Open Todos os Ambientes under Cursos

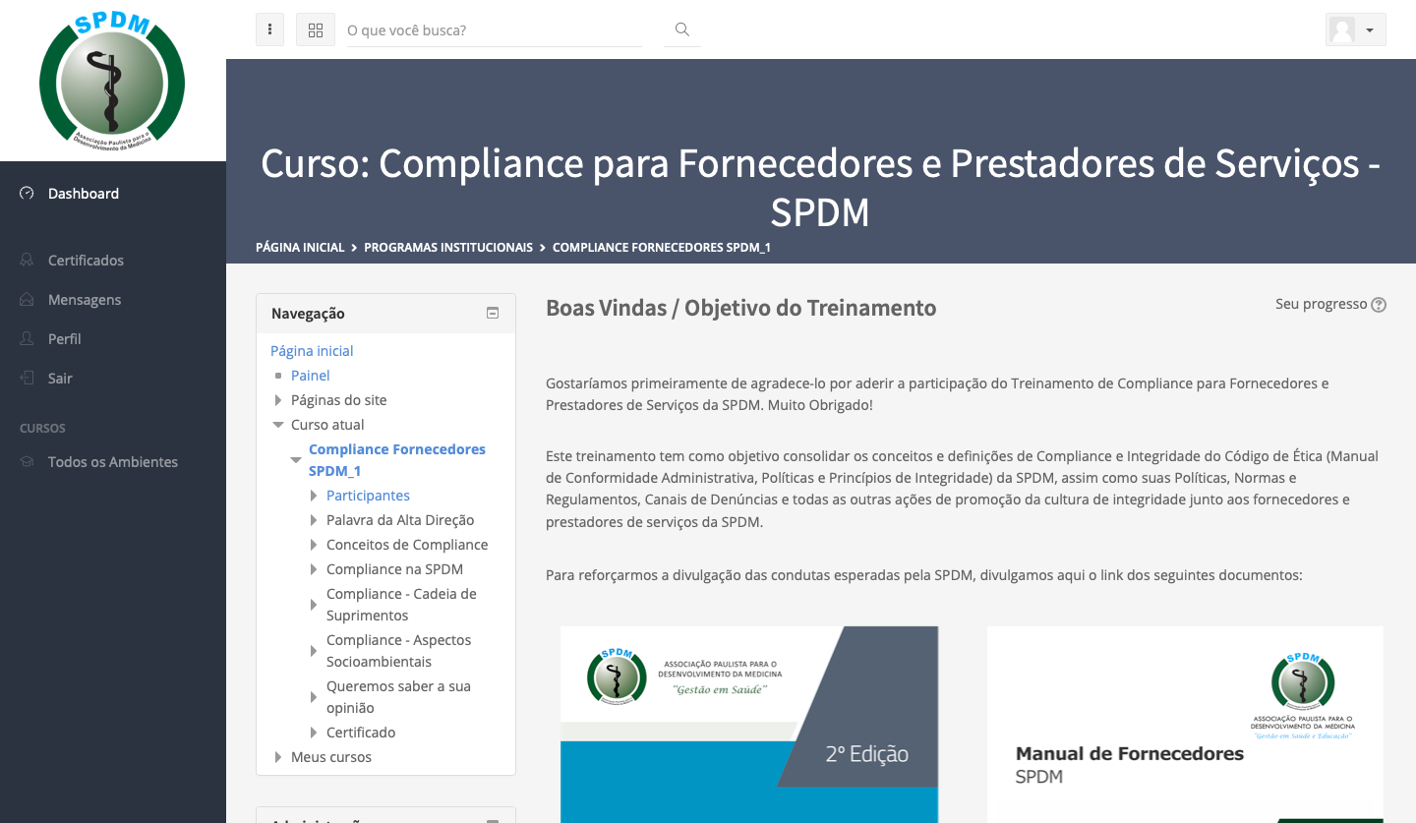pyautogui.click(x=112, y=461)
